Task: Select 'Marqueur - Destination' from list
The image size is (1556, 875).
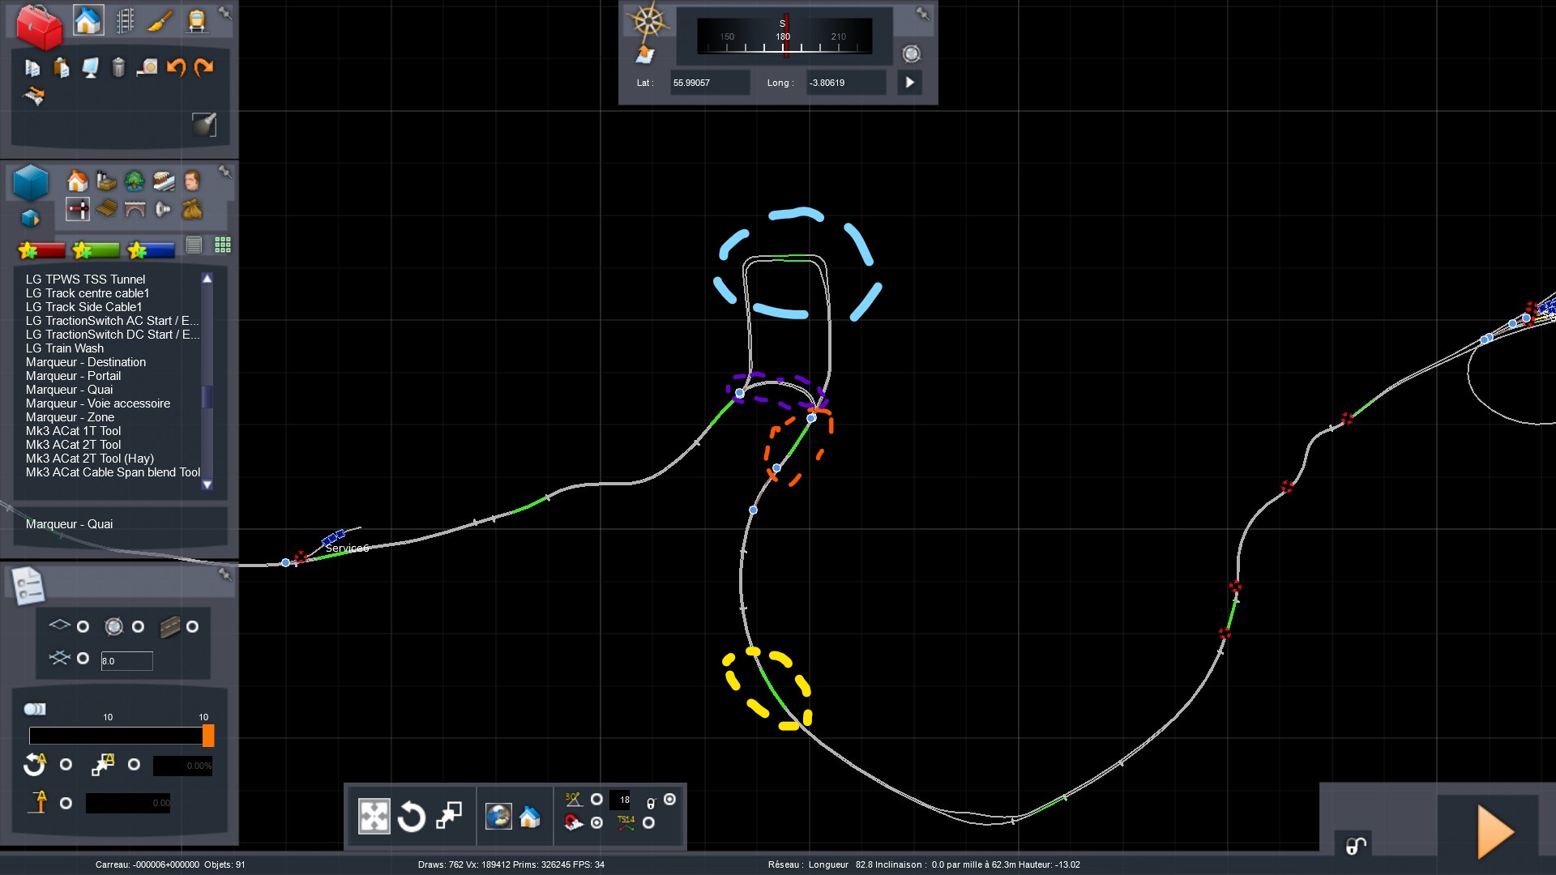Action: 86,362
